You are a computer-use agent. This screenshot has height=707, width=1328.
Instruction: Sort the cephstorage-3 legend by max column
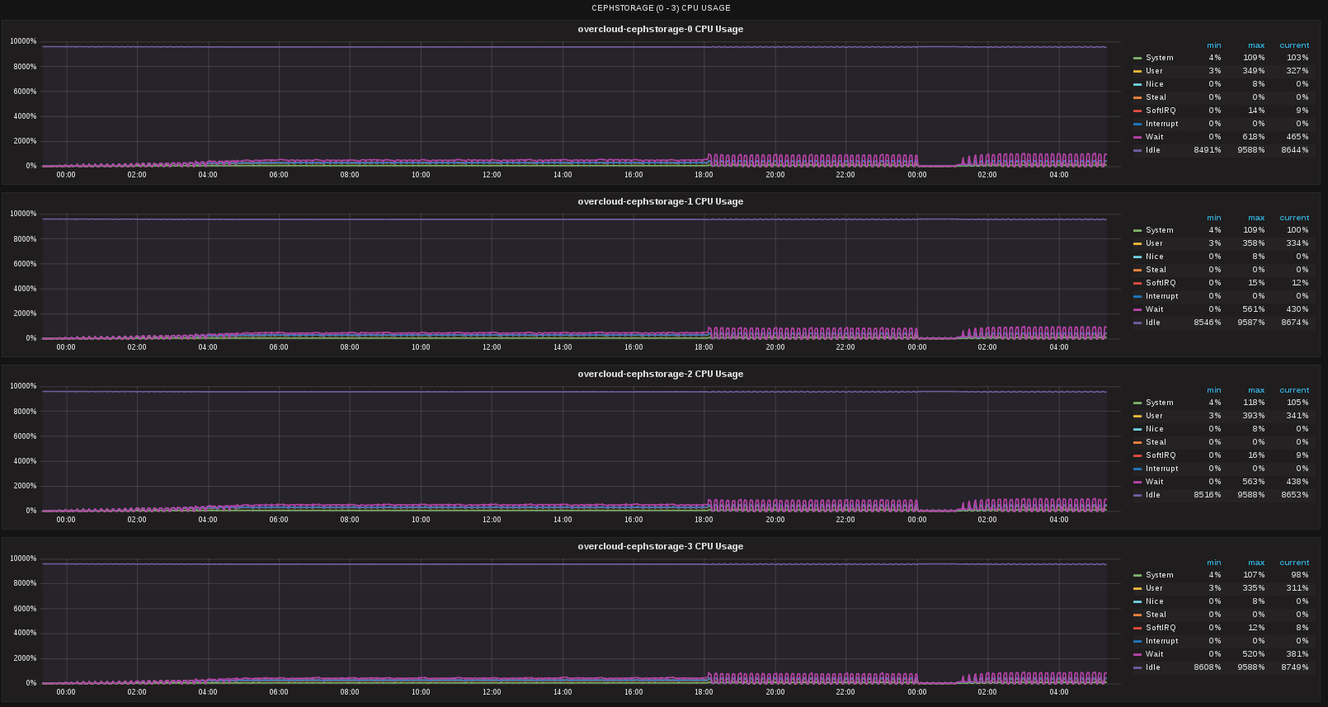[x=1255, y=563]
